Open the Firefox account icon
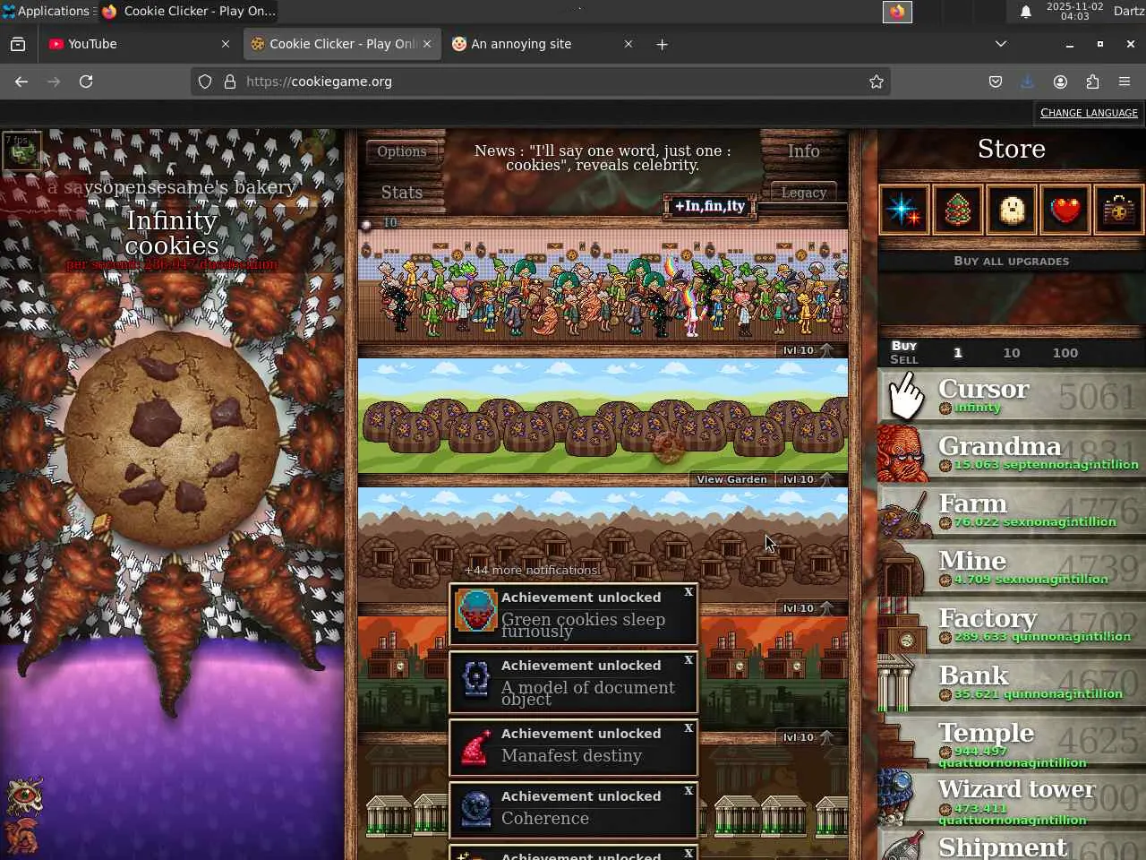1146x860 pixels. tap(1060, 82)
